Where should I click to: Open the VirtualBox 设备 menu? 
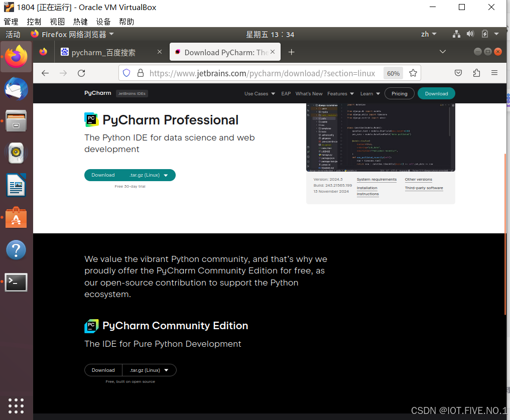point(103,22)
